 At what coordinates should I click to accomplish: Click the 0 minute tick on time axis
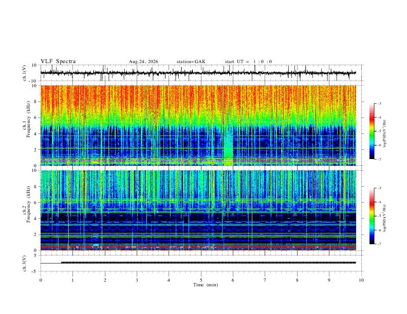pos(41,280)
